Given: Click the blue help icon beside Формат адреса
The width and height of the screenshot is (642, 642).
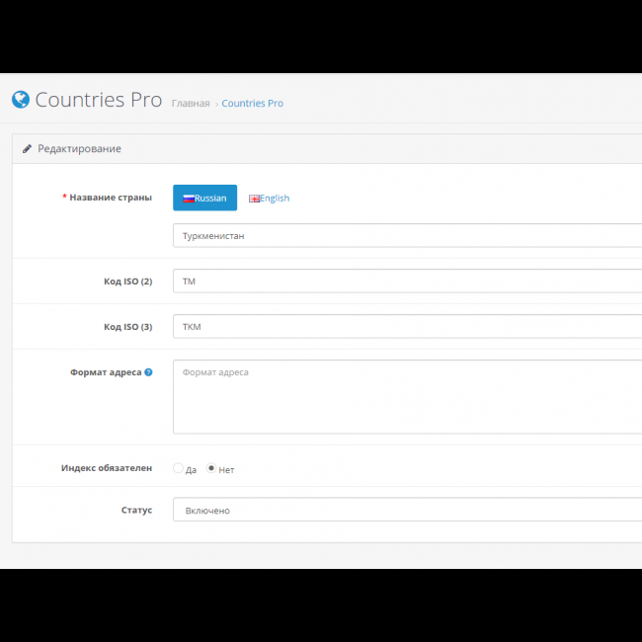Looking at the screenshot, I should (148, 372).
